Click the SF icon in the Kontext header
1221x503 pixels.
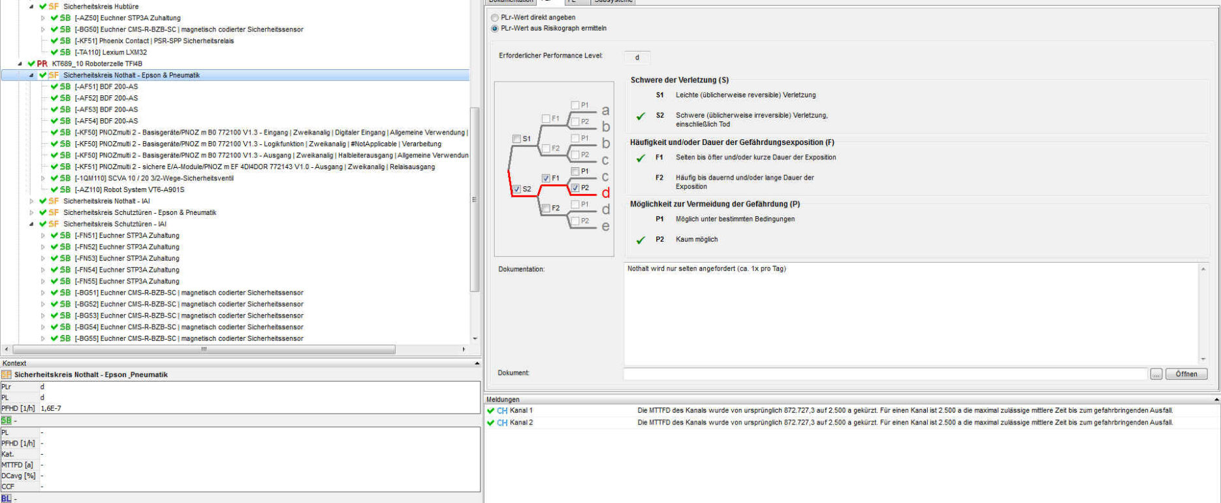(7, 375)
